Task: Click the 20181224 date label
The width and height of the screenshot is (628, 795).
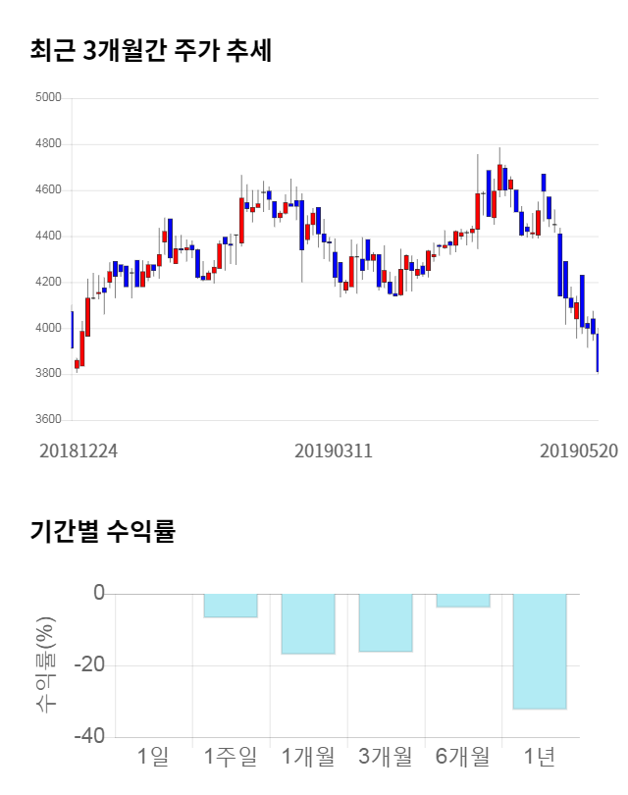Action: click(78, 450)
